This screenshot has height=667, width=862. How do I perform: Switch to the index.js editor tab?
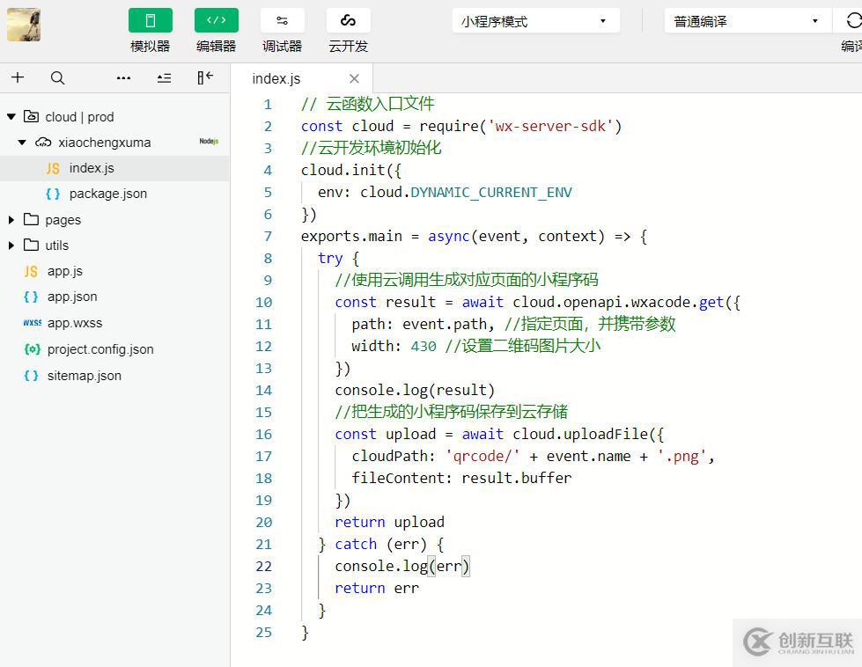[x=276, y=78]
